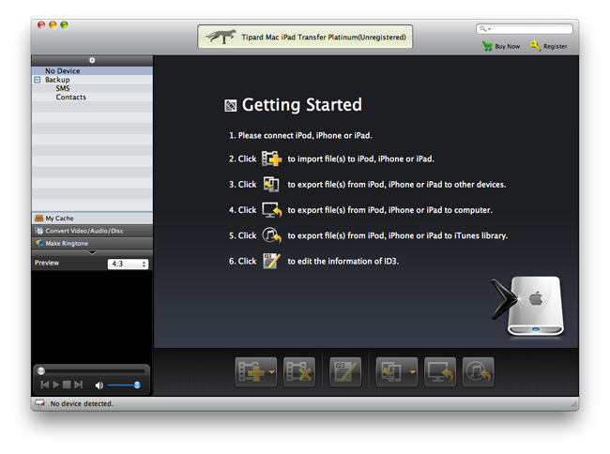Open the My Cache panel

(x=92, y=219)
